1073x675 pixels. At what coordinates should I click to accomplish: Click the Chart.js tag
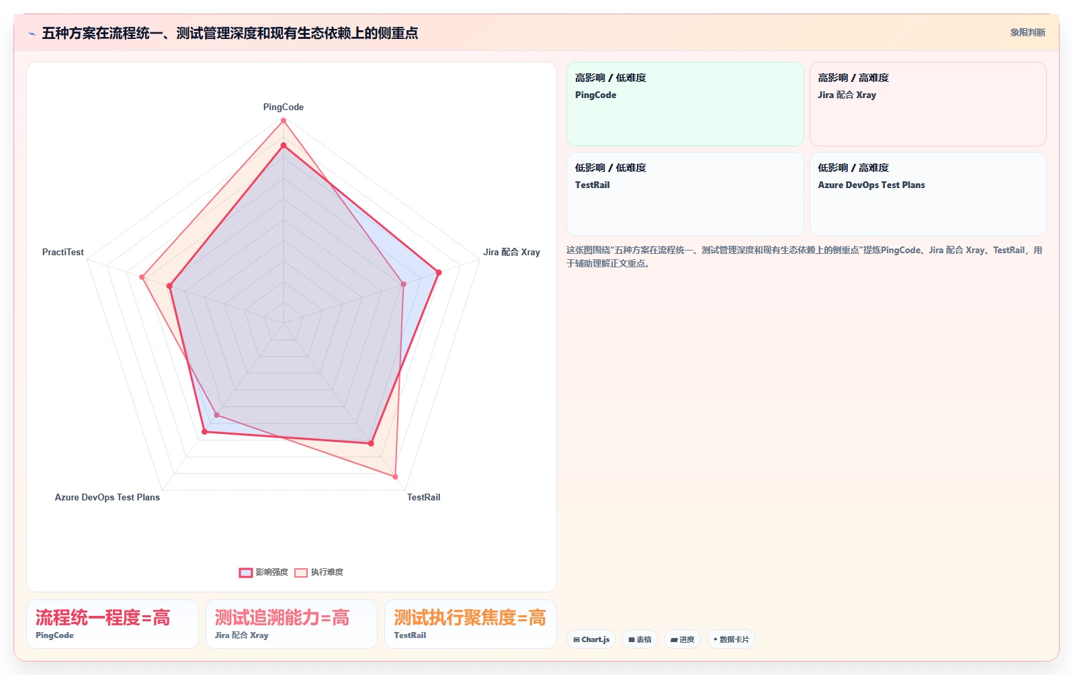click(x=591, y=639)
